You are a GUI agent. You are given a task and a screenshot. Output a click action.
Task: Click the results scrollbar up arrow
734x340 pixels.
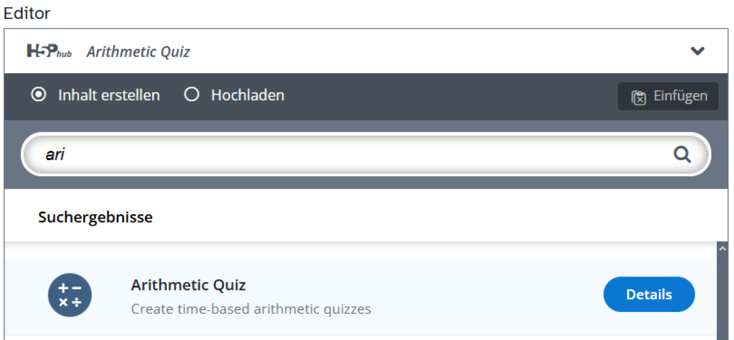point(722,249)
